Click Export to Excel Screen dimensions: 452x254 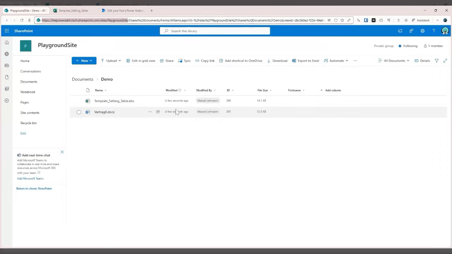(305, 61)
